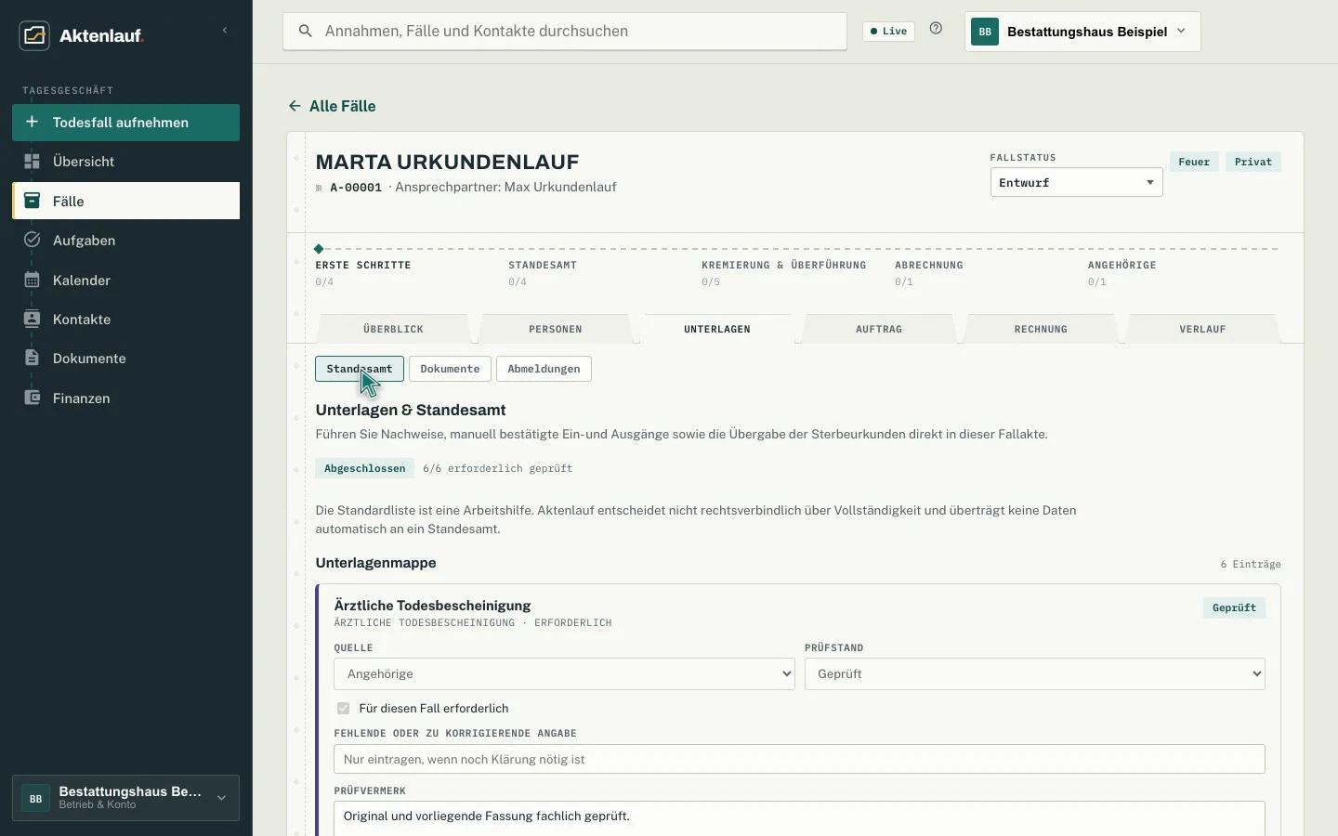This screenshot has height=836, width=1338.
Task: Click the Todesfall aufnehmen button
Action: click(x=125, y=123)
